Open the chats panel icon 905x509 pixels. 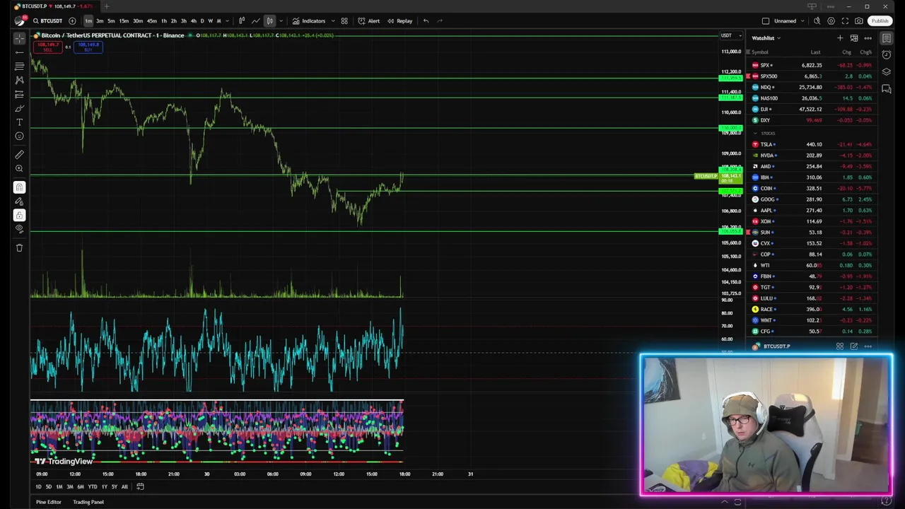point(887,89)
